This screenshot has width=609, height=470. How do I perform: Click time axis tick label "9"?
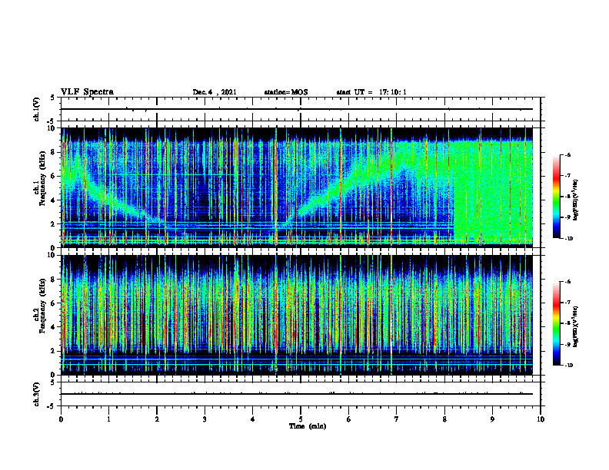pyautogui.click(x=492, y=419)
